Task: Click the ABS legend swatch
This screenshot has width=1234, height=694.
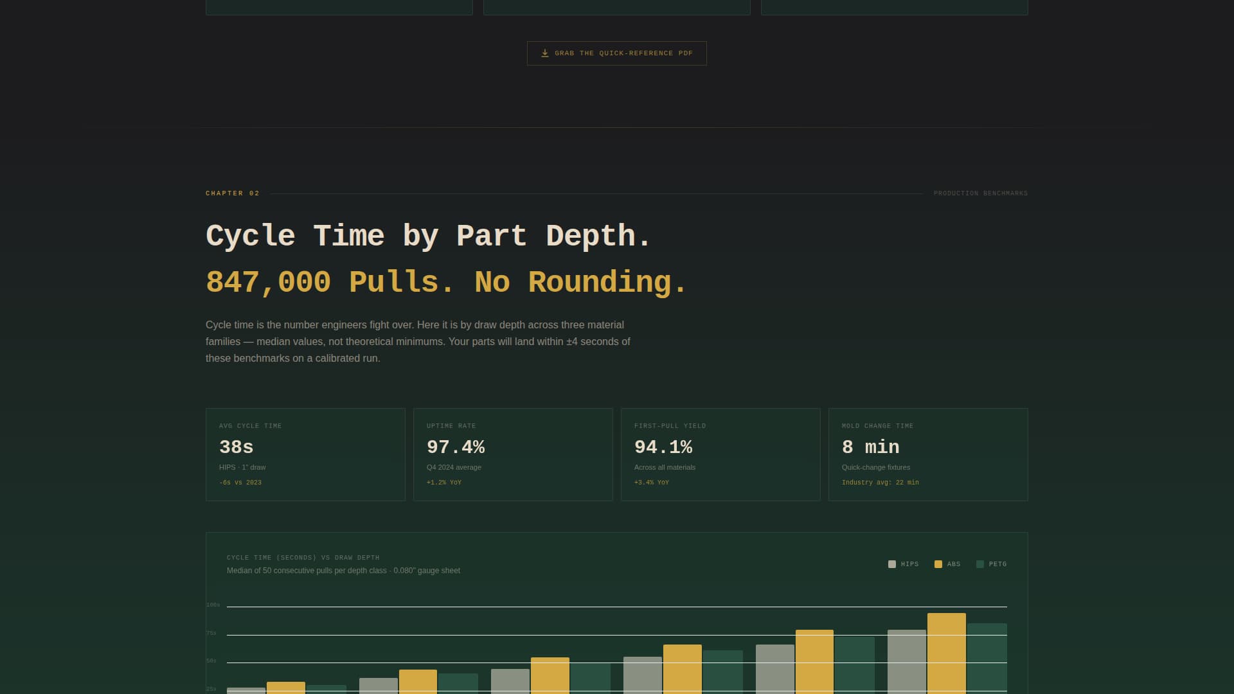Action: 938,564
